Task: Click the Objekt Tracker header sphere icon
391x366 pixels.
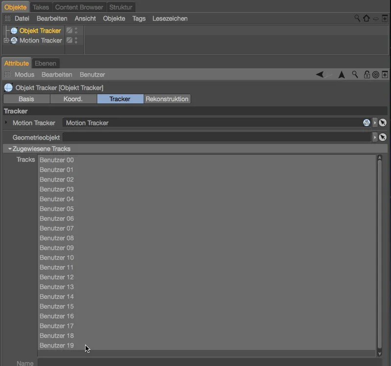Action: 8,88
